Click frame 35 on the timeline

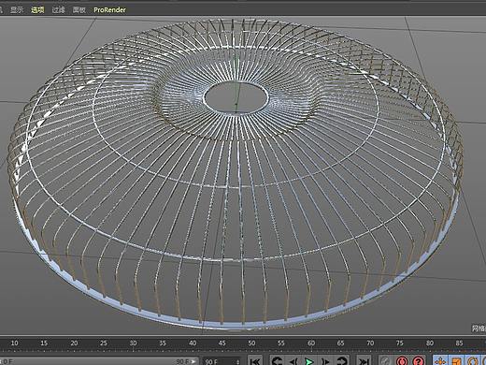163,343
